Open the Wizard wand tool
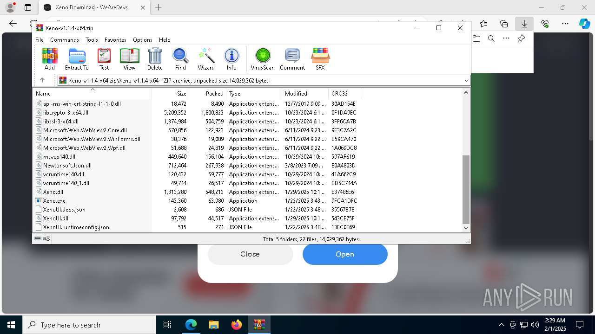This screenshot has width=595, height=334. pyautogui.click(x=206, y=59)
